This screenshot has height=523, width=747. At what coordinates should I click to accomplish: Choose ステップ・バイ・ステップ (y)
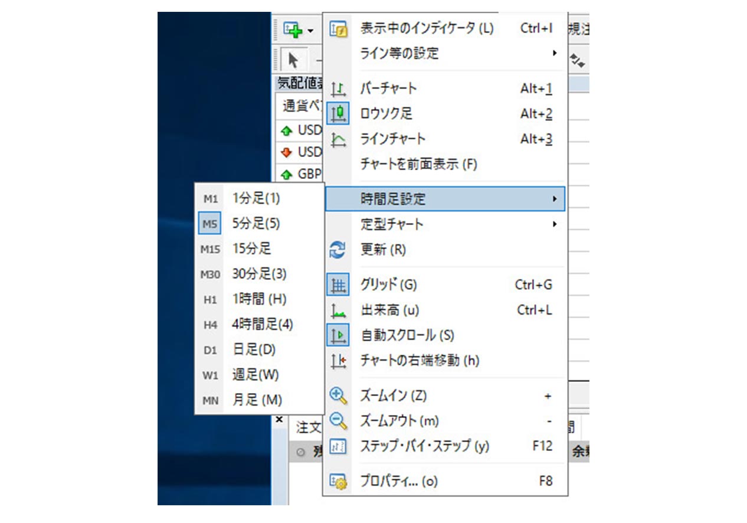445,446
